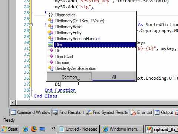Click the class icon beside DivideByZeroException
Viewport: 178px width, 134px height.
[50, 68]
